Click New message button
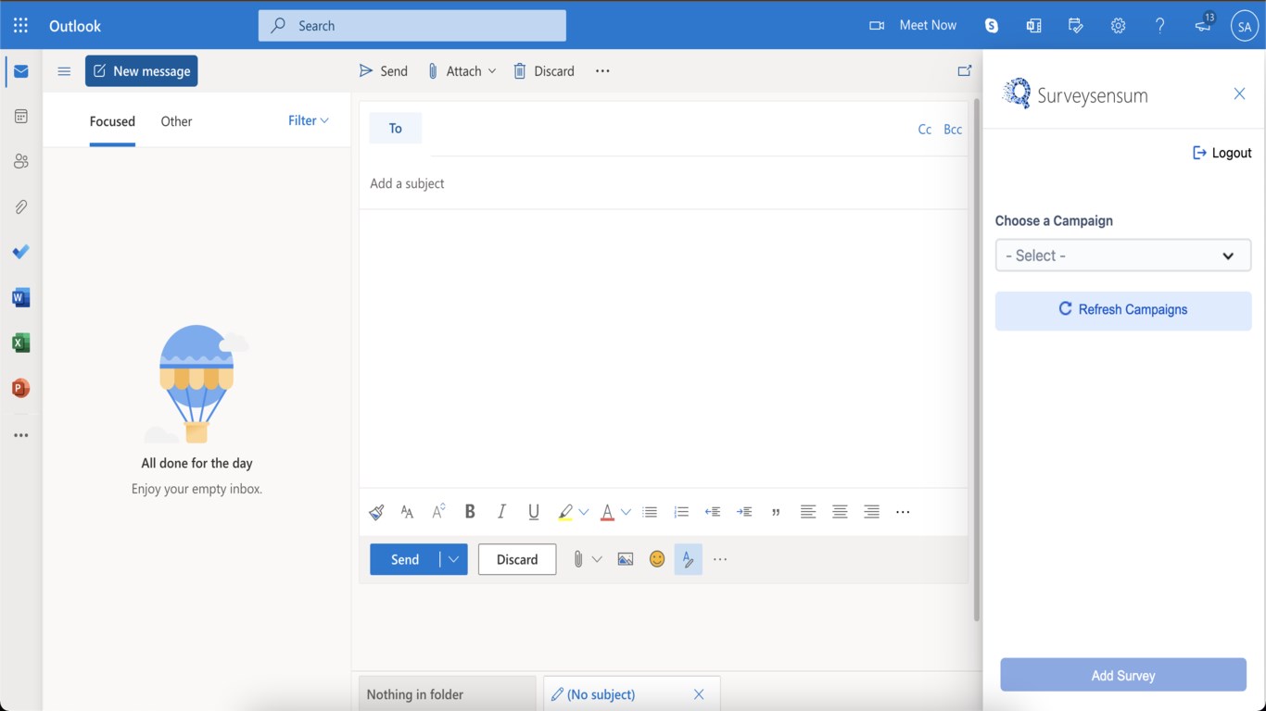1266x711 pixels. click(x=141, y=71)
